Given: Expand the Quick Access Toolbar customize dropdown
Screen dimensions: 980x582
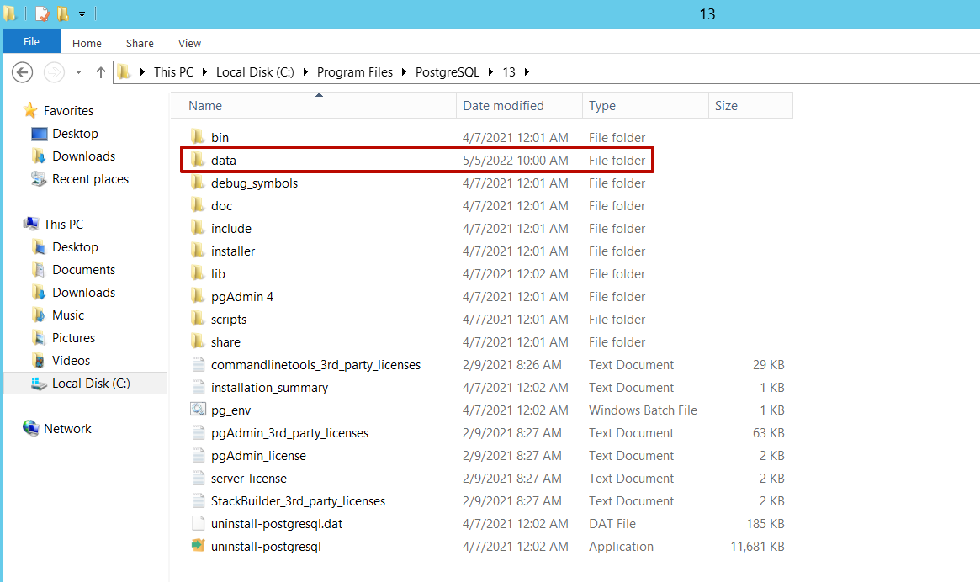Looking at the screenshot, I should point(81,13).
